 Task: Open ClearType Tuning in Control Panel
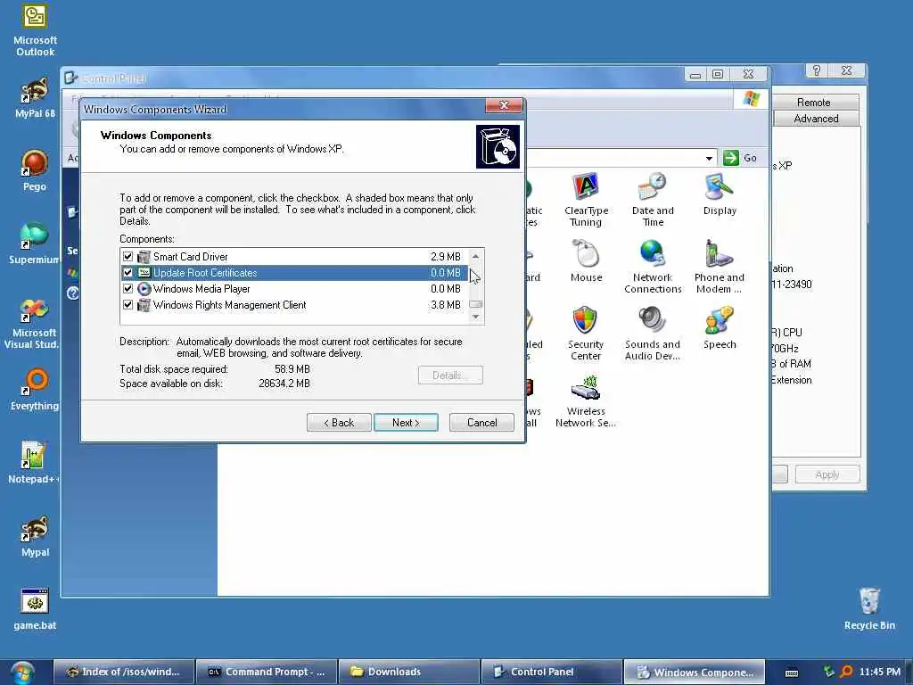click(x=586, y=200)
